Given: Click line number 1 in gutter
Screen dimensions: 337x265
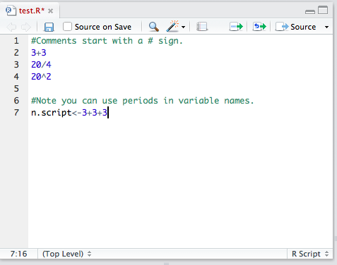Looking at the screenshot, I should coord(16,41).
